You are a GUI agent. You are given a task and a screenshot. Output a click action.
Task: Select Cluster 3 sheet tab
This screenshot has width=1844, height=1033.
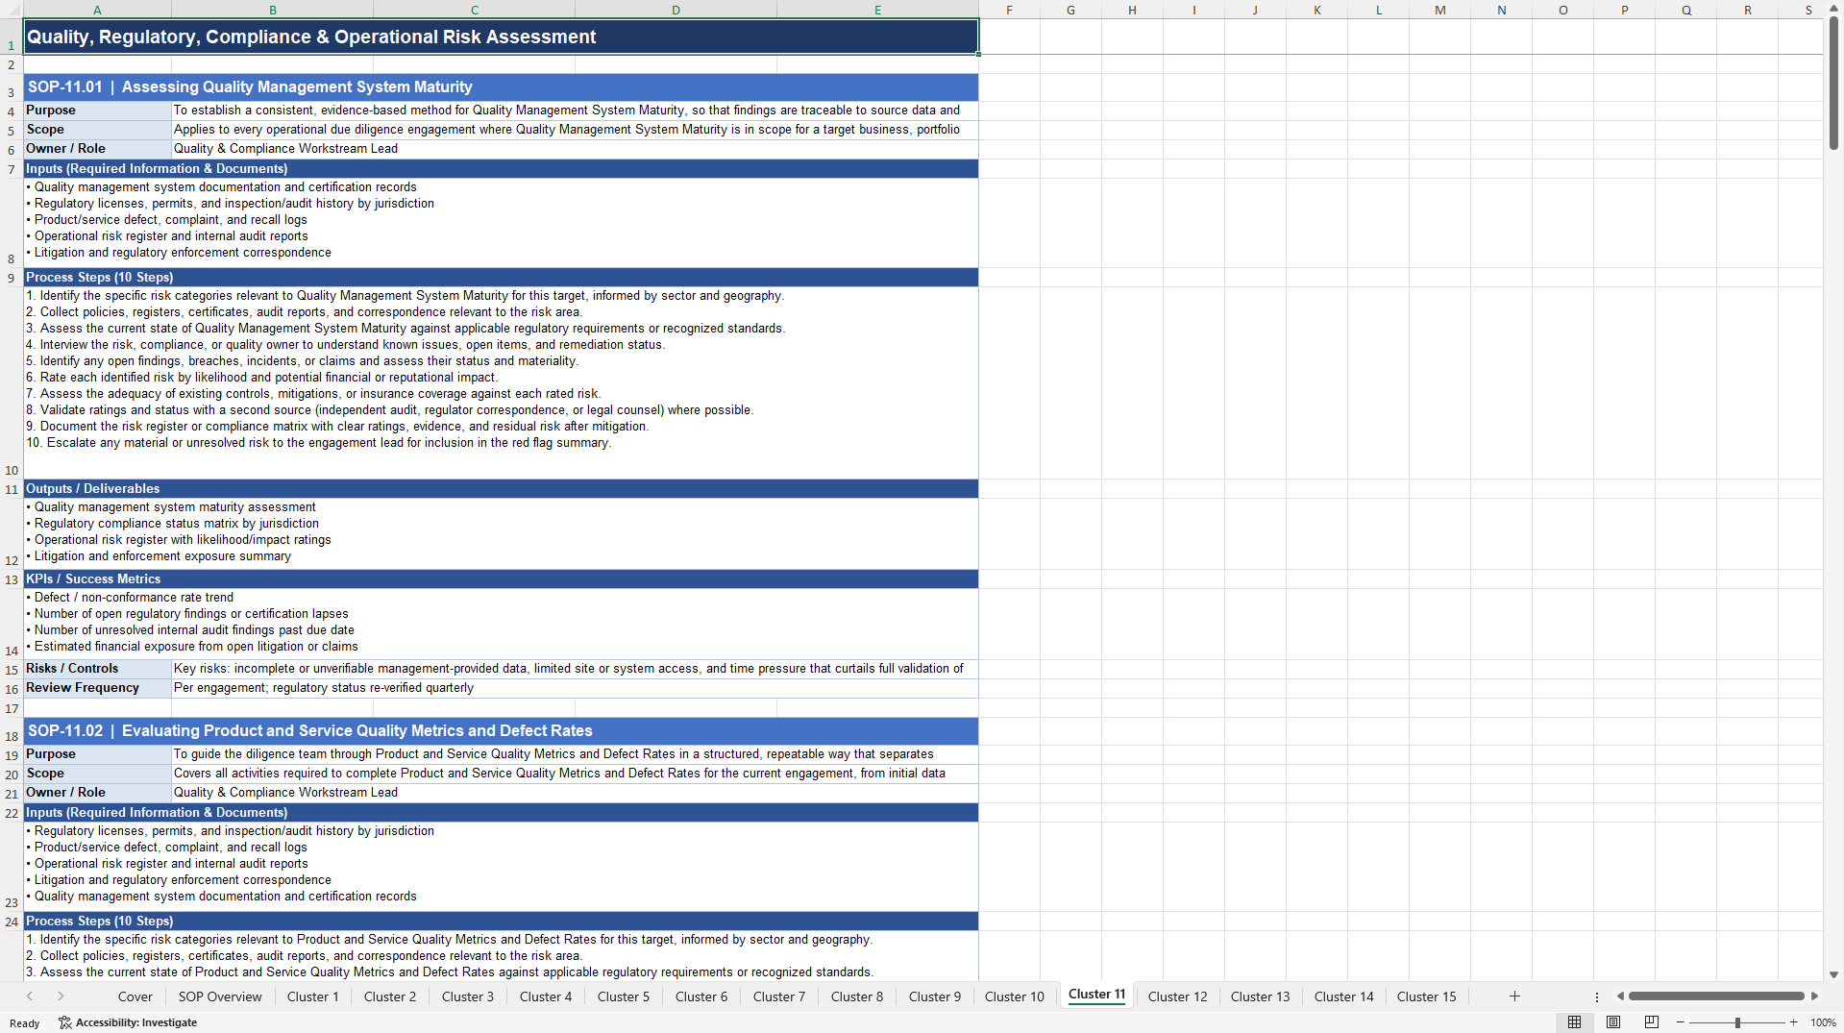468,996
